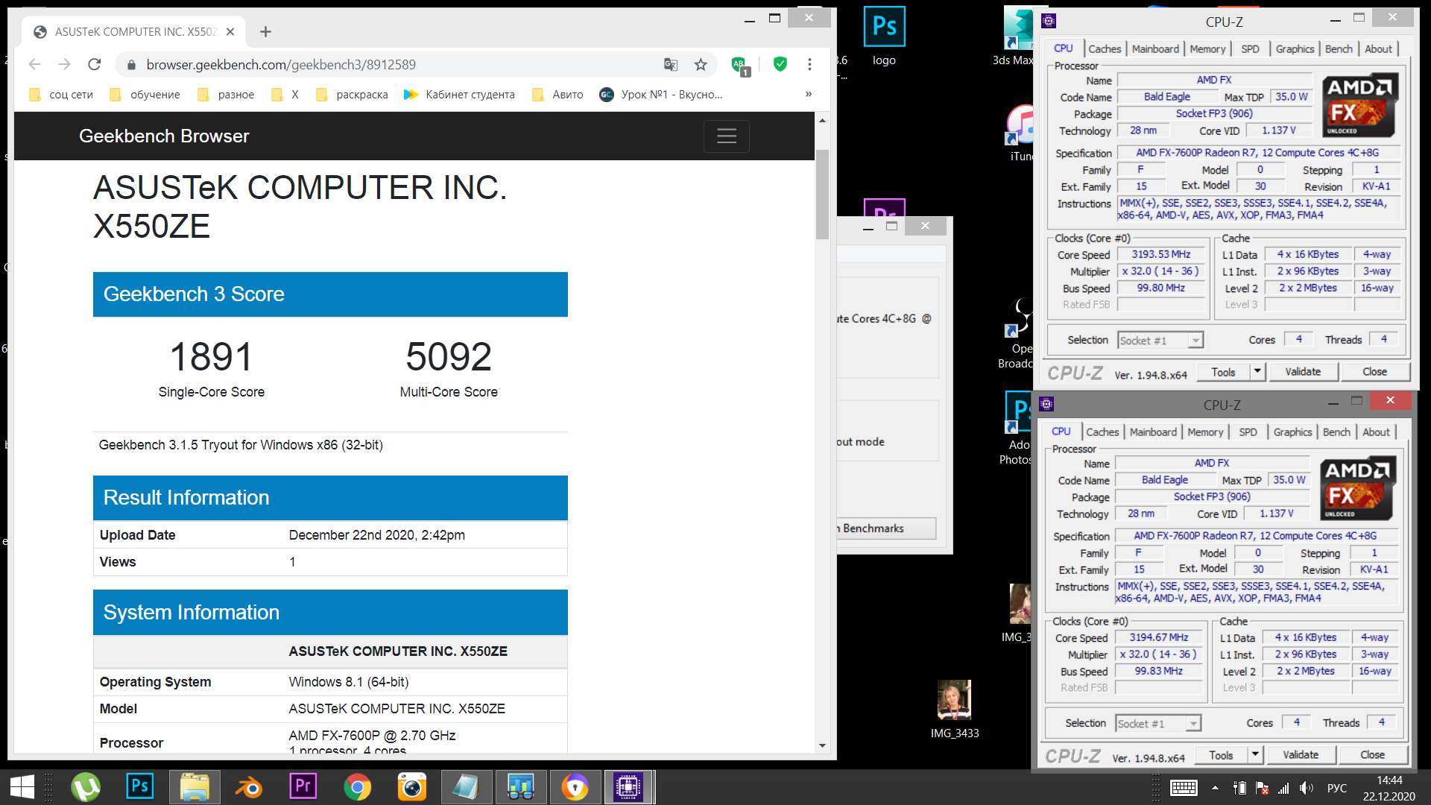This screenshot has width=1431, height=805.
Task: Click the translate page icon in address bar
Action: 671,65
